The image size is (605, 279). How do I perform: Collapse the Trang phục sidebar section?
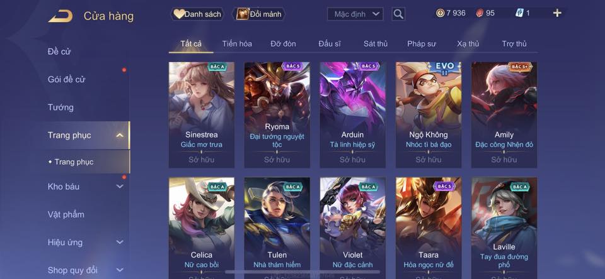120,135
